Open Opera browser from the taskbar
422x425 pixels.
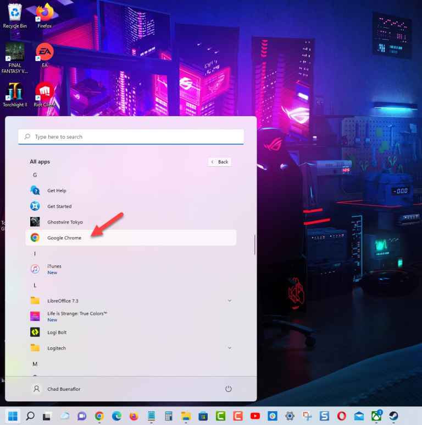coord(342,416)
